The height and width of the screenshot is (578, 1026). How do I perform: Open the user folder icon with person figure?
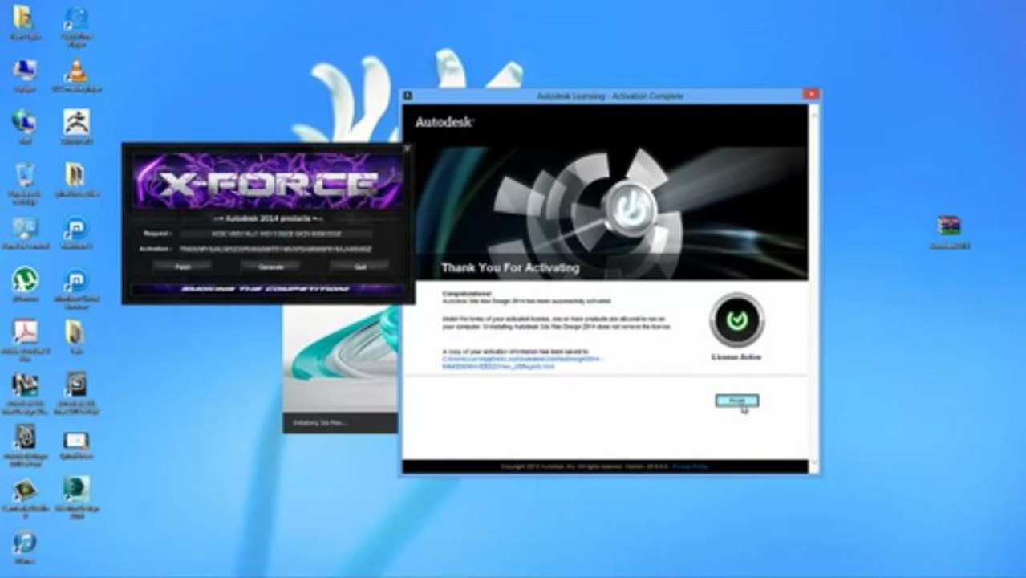pyautogui.click(x=23, y=18)
